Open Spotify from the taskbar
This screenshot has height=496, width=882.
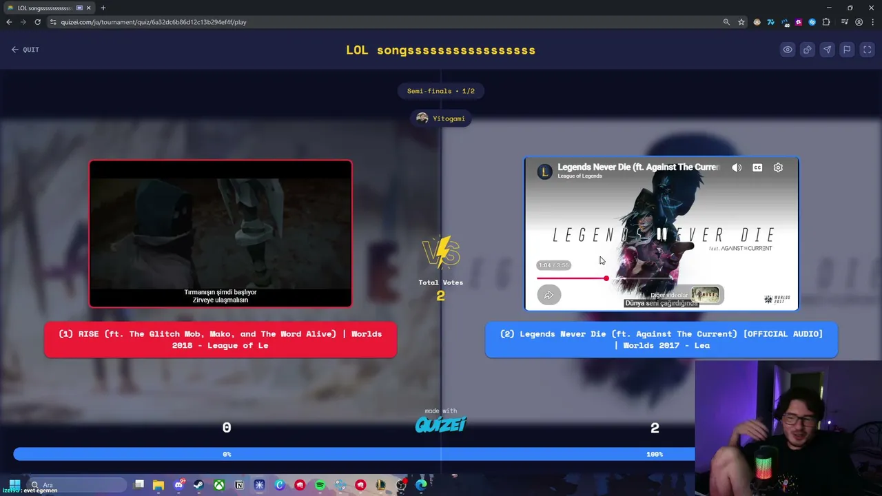tap(320, 485)
